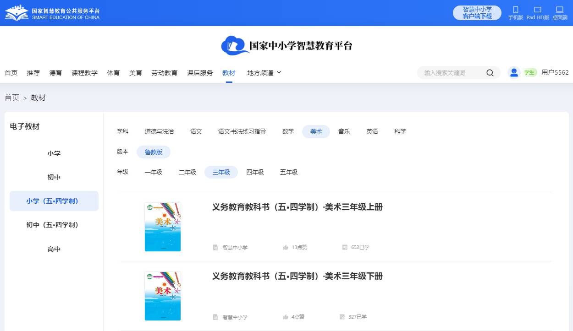Click the 652已学 text

(x=360, y=248)
